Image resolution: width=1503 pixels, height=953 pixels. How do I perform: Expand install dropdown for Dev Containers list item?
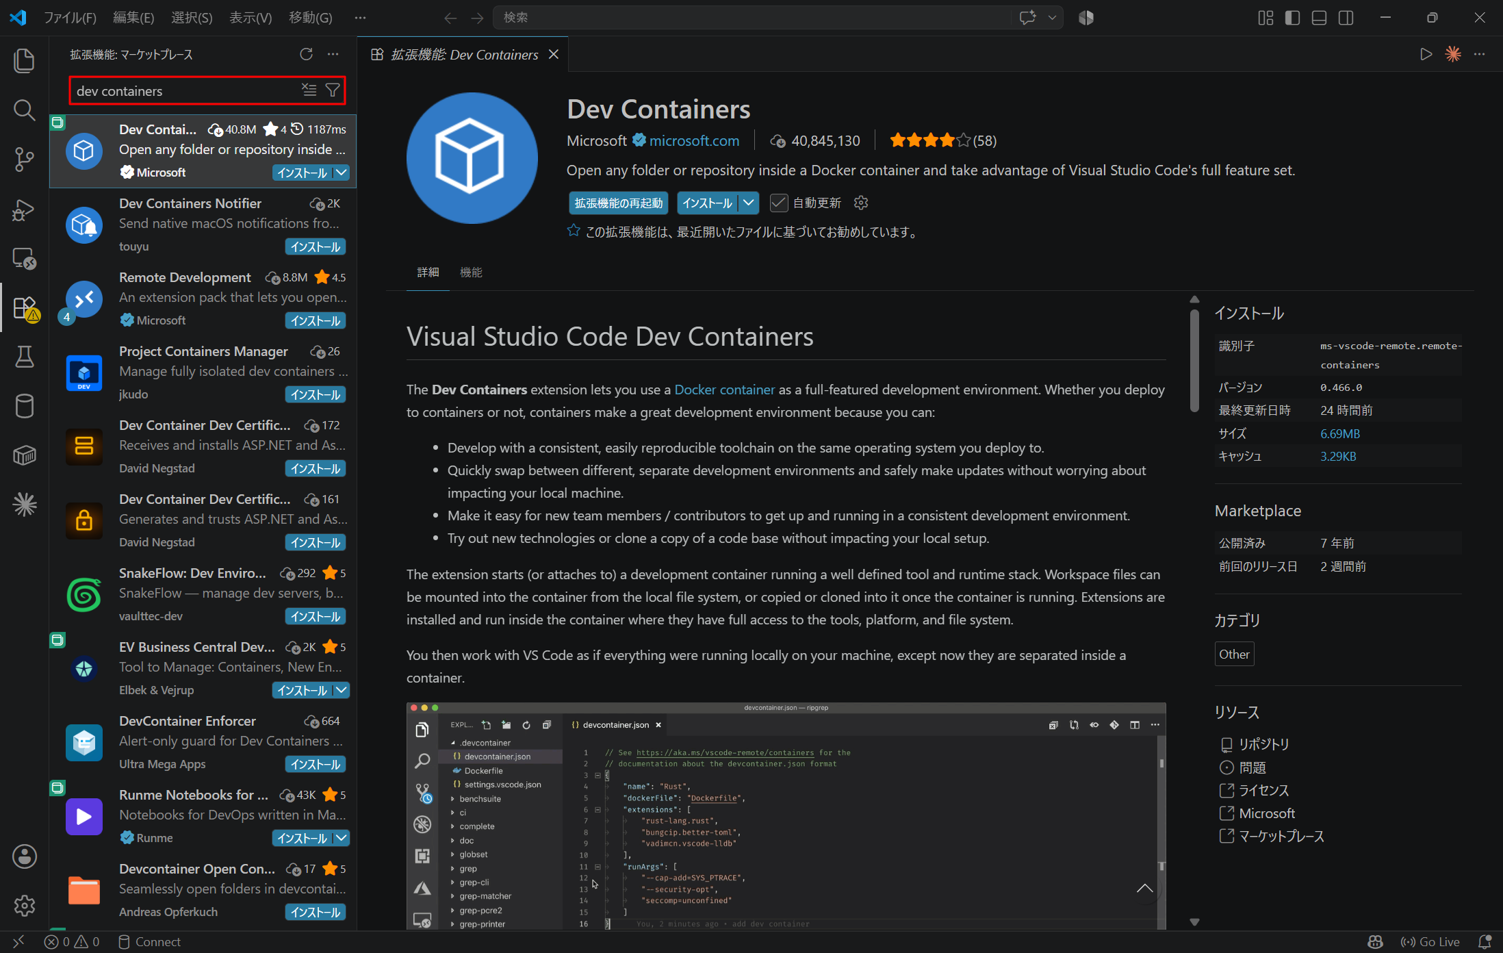(x=342, y=173)
